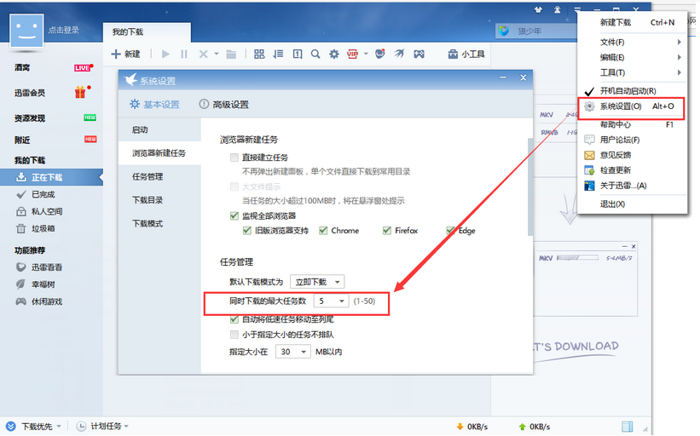Screen dimensions: 700x436
Task: Select 启动 settings section
Action: (x=159, y=129)
